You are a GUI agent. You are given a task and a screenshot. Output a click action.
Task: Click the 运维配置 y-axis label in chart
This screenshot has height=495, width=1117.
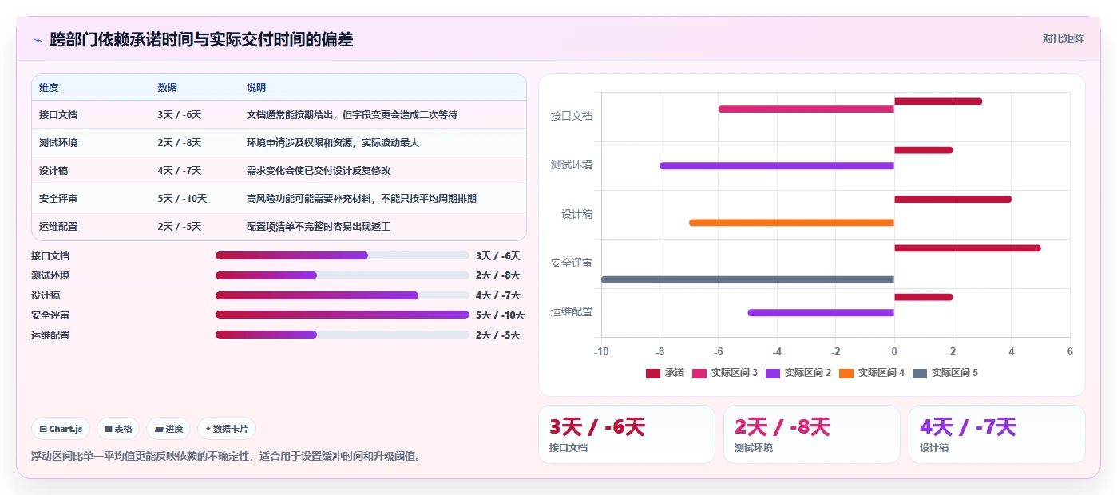pos(572,311)
